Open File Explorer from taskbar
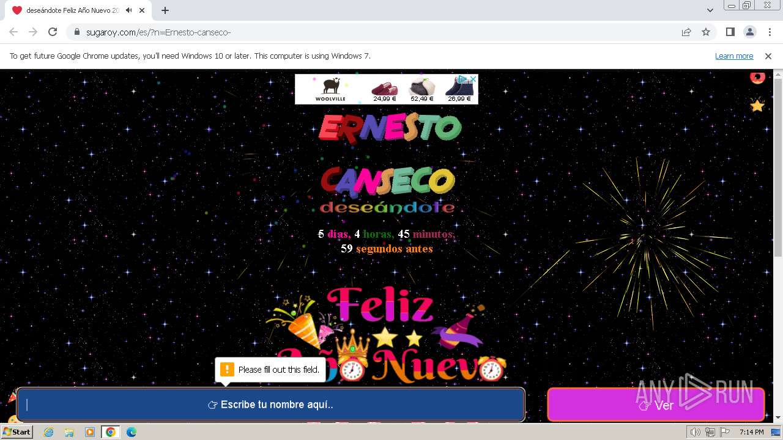The image size is (783, 440). (69, 432)
